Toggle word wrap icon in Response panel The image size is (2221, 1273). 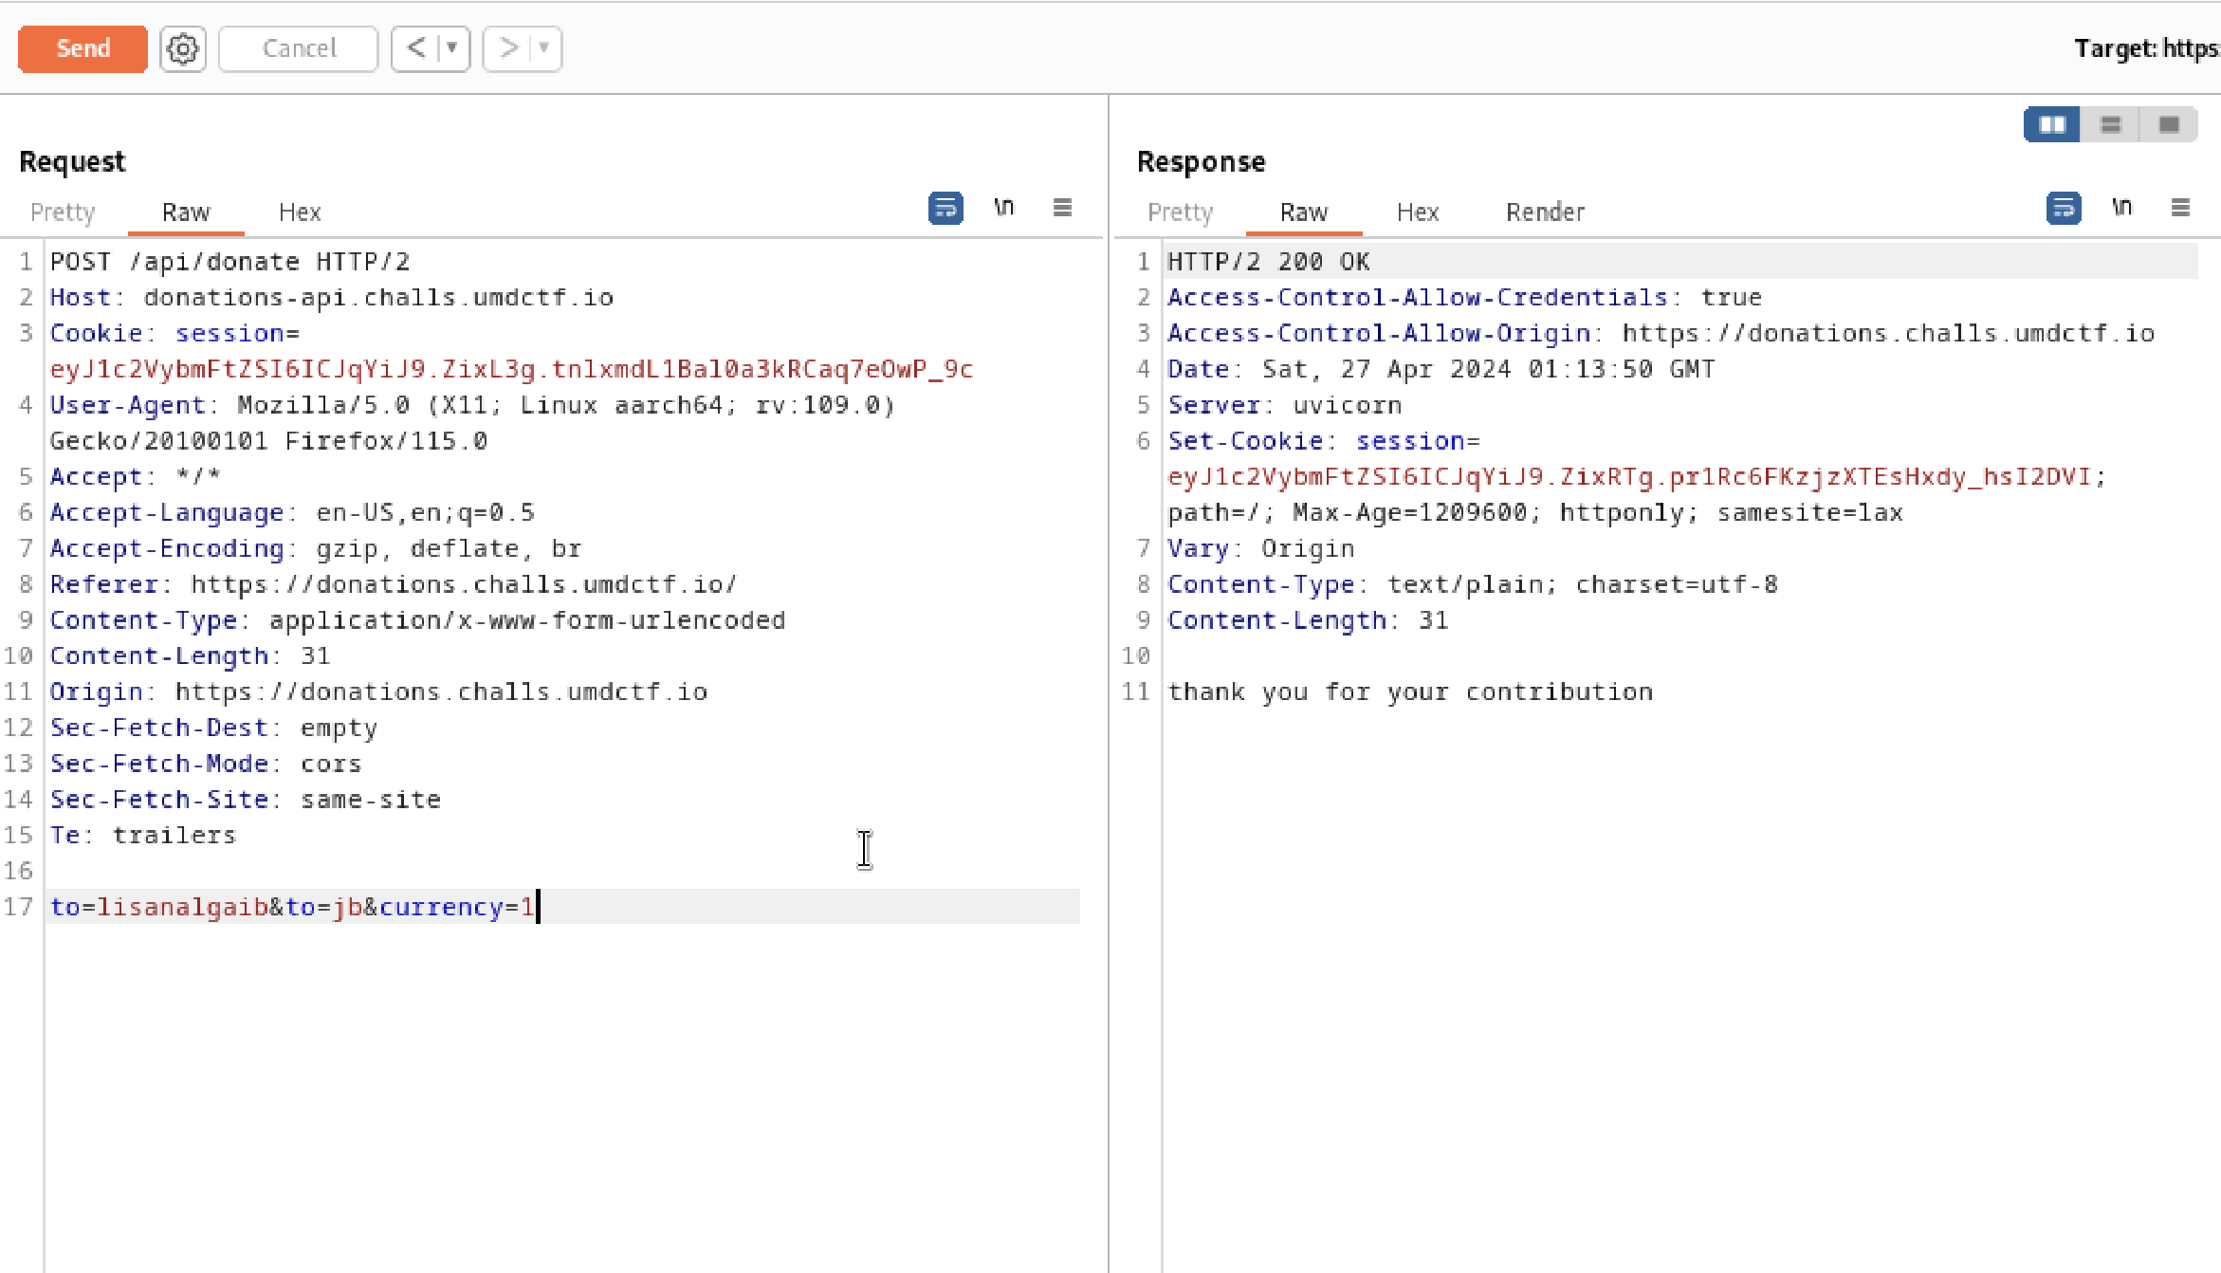point(2064,208)
